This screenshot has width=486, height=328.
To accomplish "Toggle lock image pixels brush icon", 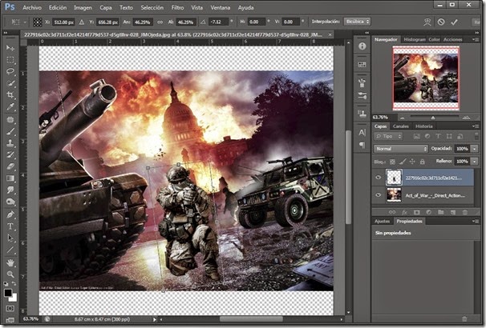I will tap(403, 162).
